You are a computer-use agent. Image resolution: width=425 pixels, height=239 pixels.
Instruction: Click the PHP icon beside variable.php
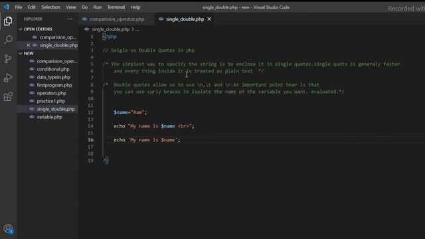32,117
